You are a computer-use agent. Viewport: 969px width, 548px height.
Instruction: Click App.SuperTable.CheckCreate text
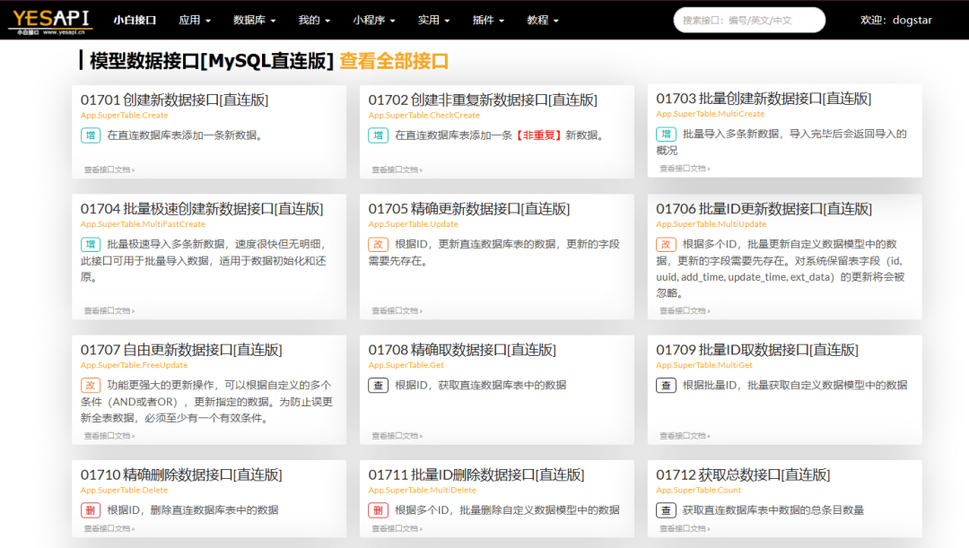(423, 115)
